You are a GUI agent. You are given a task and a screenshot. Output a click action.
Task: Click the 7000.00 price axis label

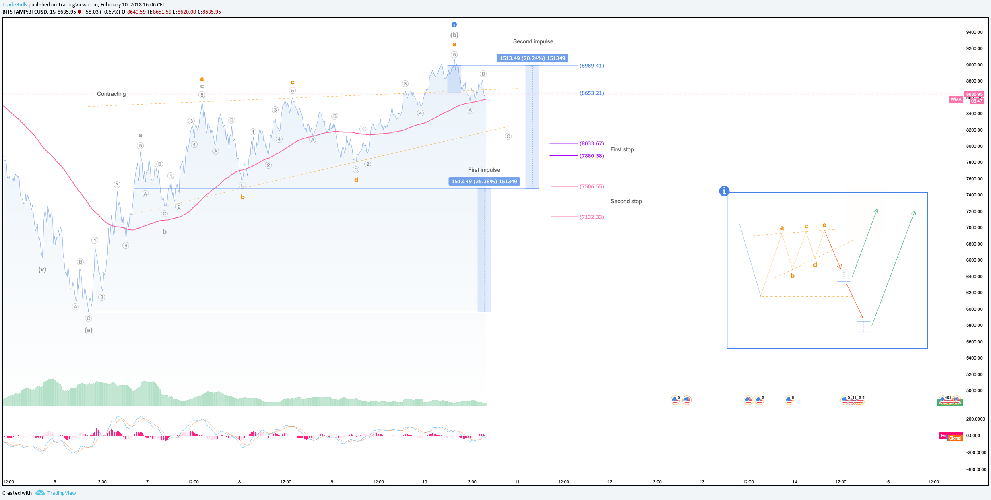(974, 227)
